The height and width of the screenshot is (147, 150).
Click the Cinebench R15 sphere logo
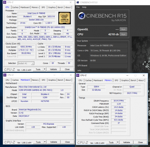tap(82, 16)
